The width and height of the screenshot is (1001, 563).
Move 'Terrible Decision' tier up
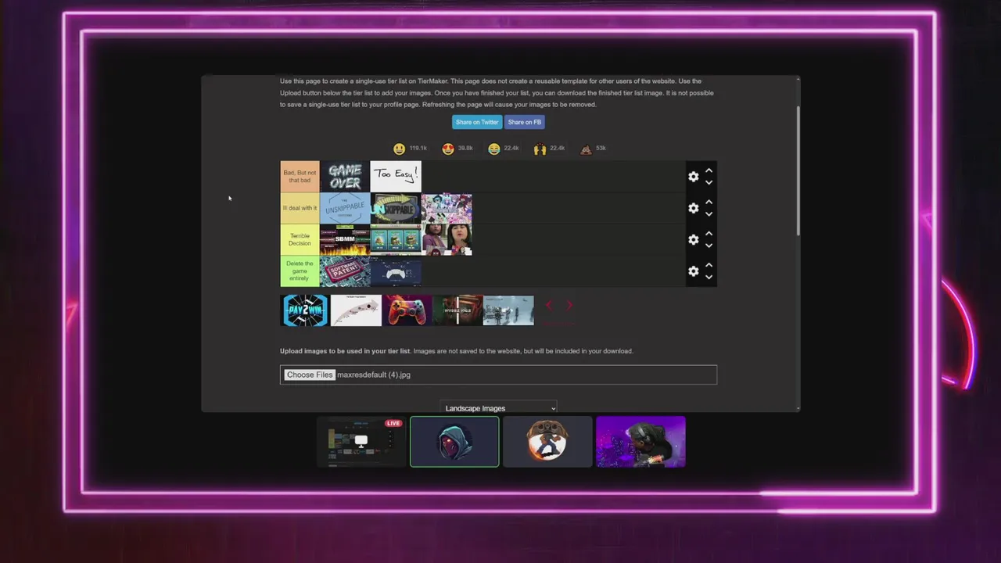point(709,233)
